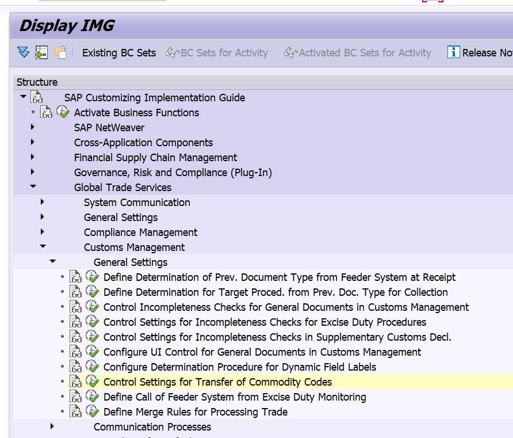Select Global Trade Services row text
Screen dimensions: 513x438
tap(122, 188)
